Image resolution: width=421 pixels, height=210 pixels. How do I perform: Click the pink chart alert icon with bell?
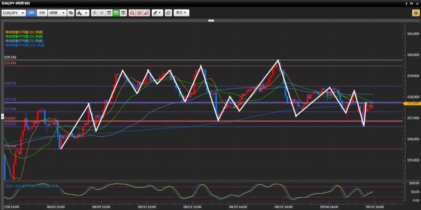tap(146, 13)
